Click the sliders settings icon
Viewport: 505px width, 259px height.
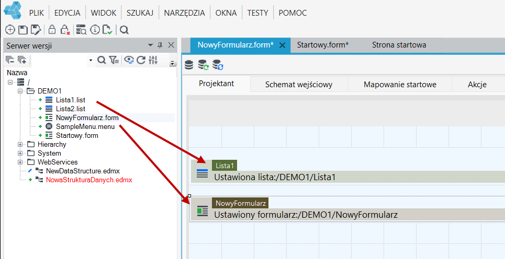point(153,60)
